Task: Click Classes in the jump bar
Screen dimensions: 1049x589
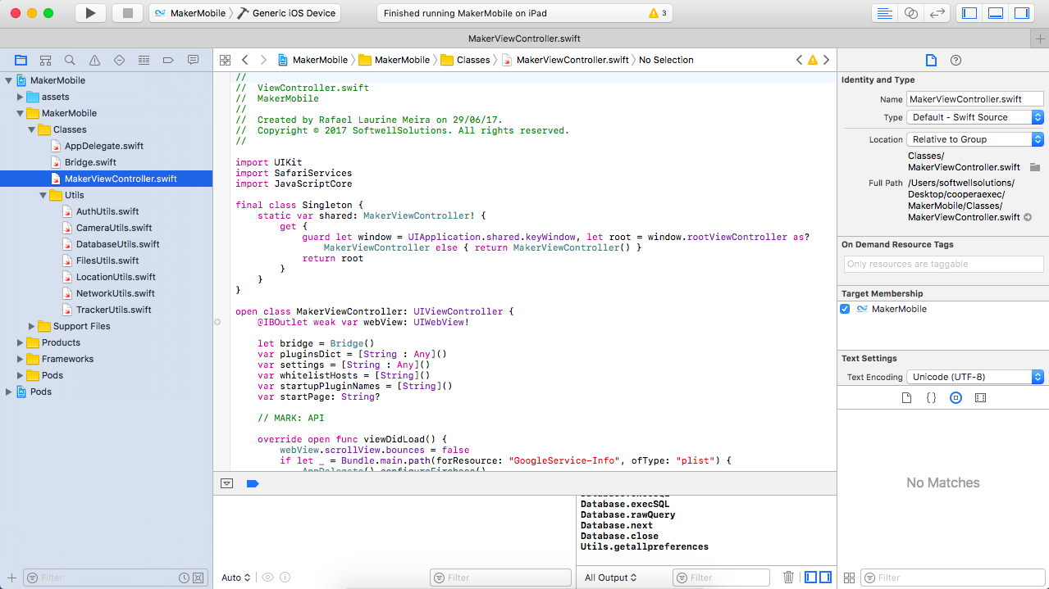Action: 473,60
